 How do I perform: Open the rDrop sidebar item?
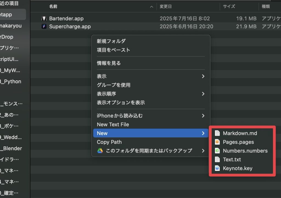pyautogui.click(x=7, y=37)
